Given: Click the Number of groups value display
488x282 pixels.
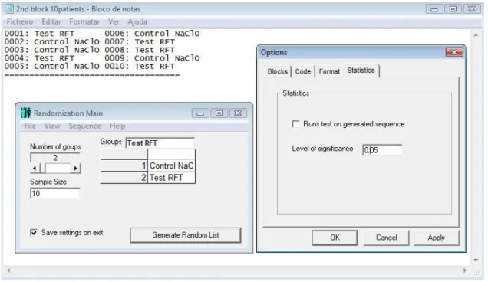Looking at the screenshot, I should point(55,158).
